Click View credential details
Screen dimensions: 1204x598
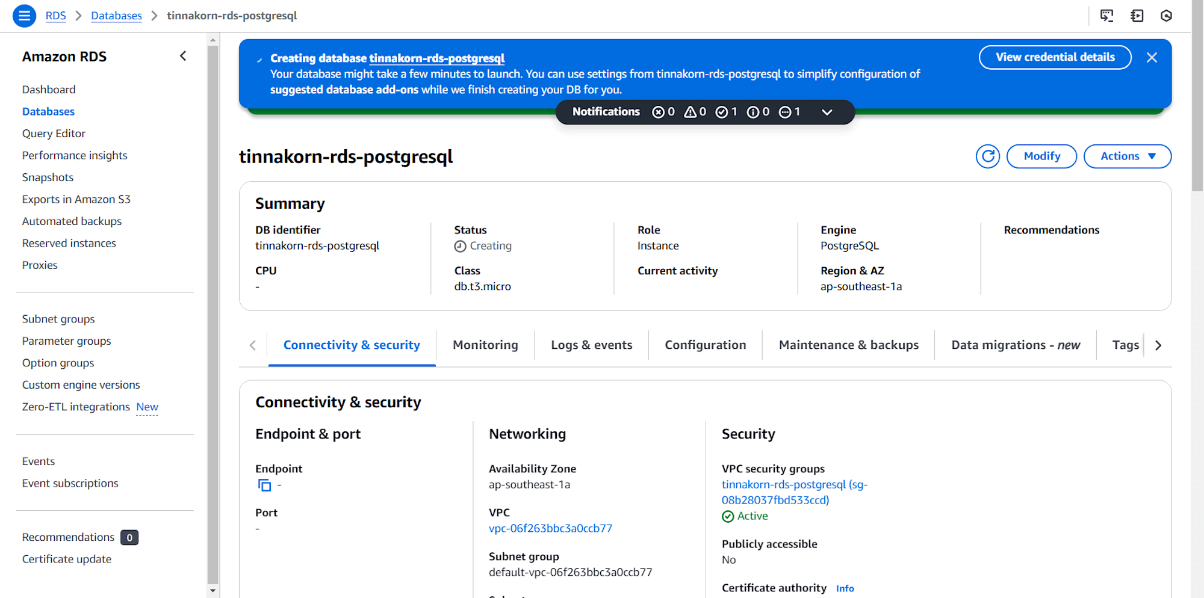point(1055,57)
